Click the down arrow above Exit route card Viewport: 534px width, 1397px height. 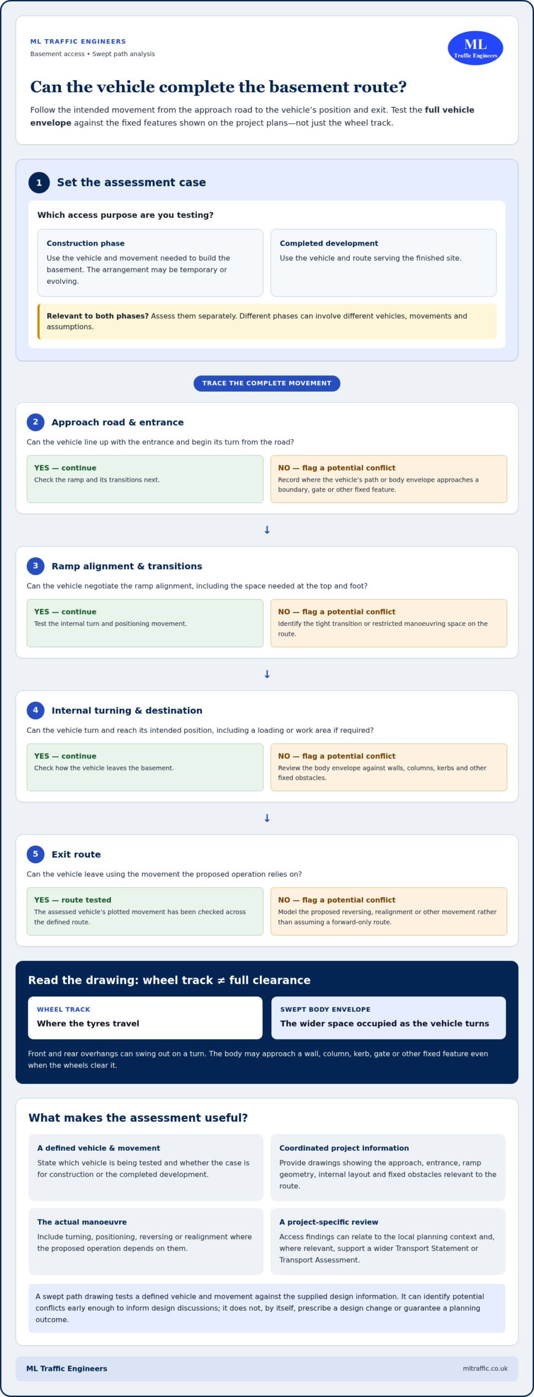(x=267, y=818)
